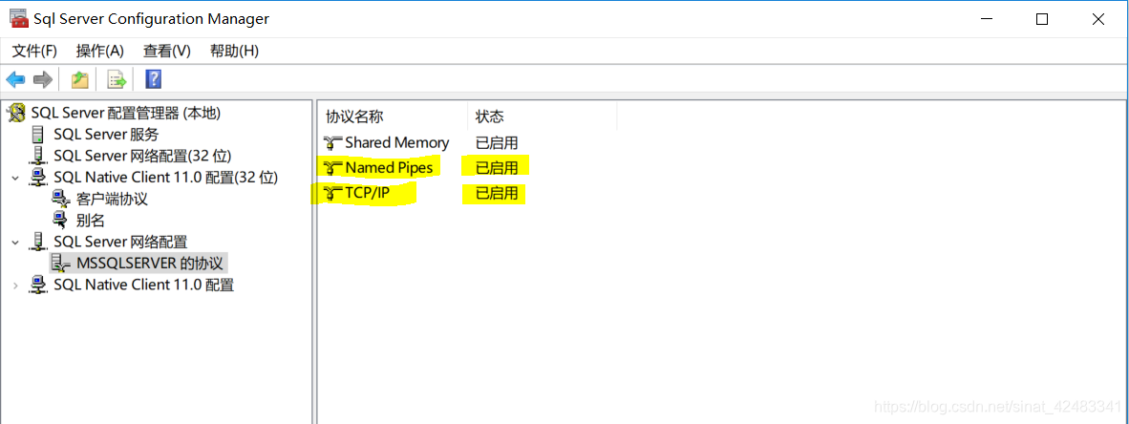Open the 查看(V) menu
The image size is (1129, 424).
167,52
